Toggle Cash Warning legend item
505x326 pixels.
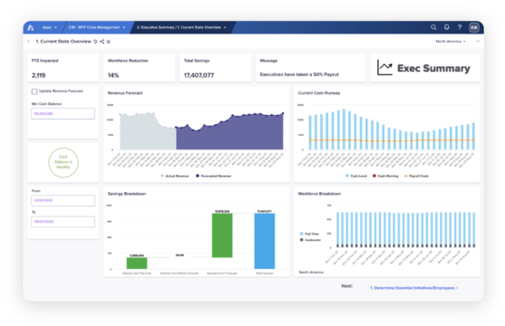(385, 176)
